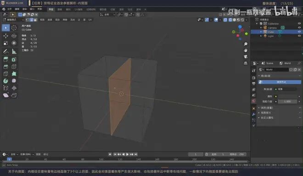
Task: Open the edit mode dropdown
Action: click(13, 20)
